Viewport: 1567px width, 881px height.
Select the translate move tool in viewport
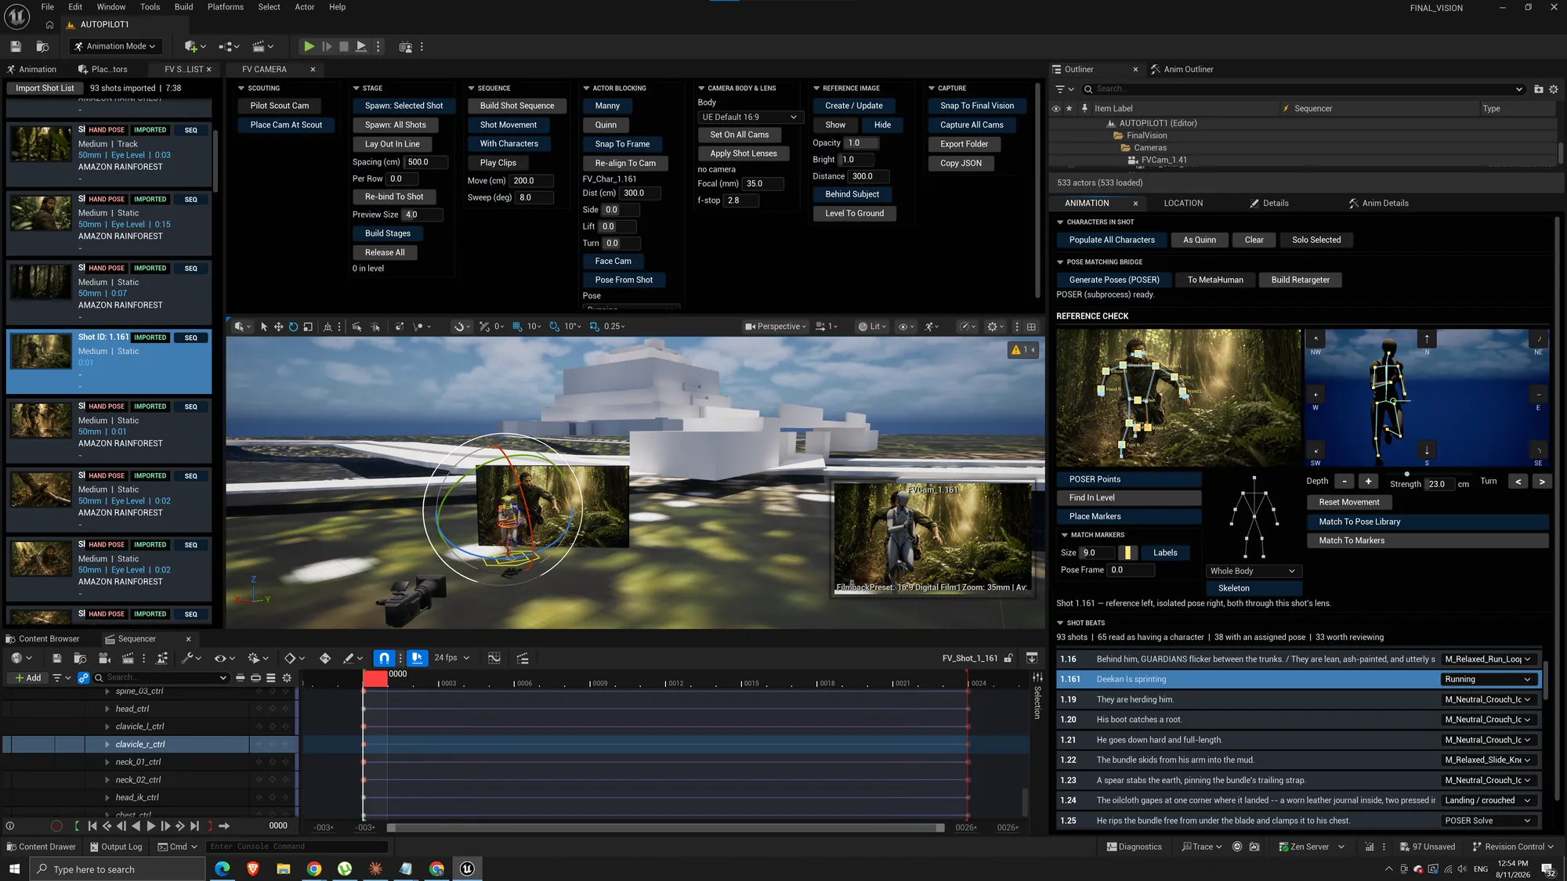[278, 327]
